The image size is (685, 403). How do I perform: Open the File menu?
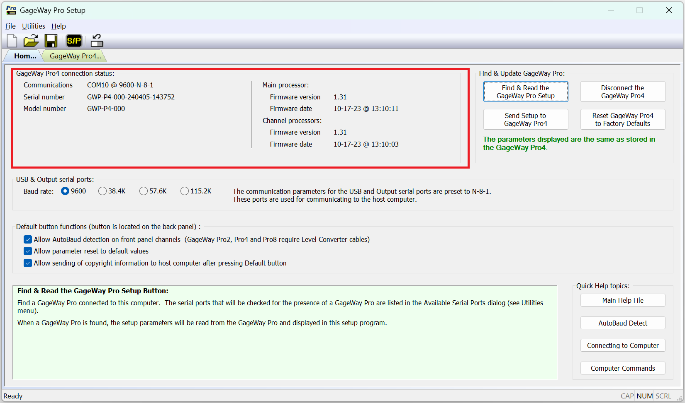pyautogui.click(x=10, y=26)
